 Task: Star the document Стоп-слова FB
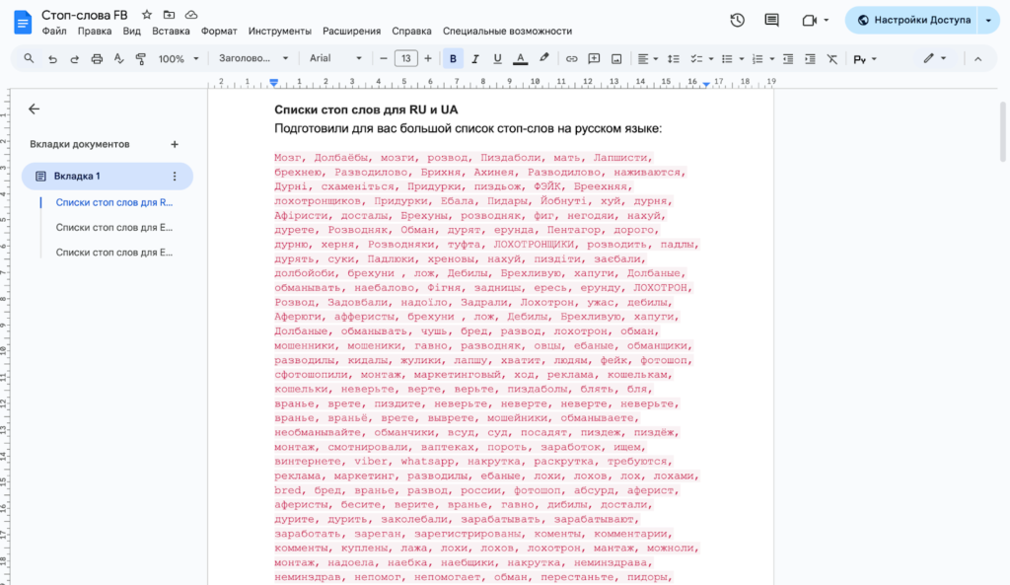pos(147,15)
